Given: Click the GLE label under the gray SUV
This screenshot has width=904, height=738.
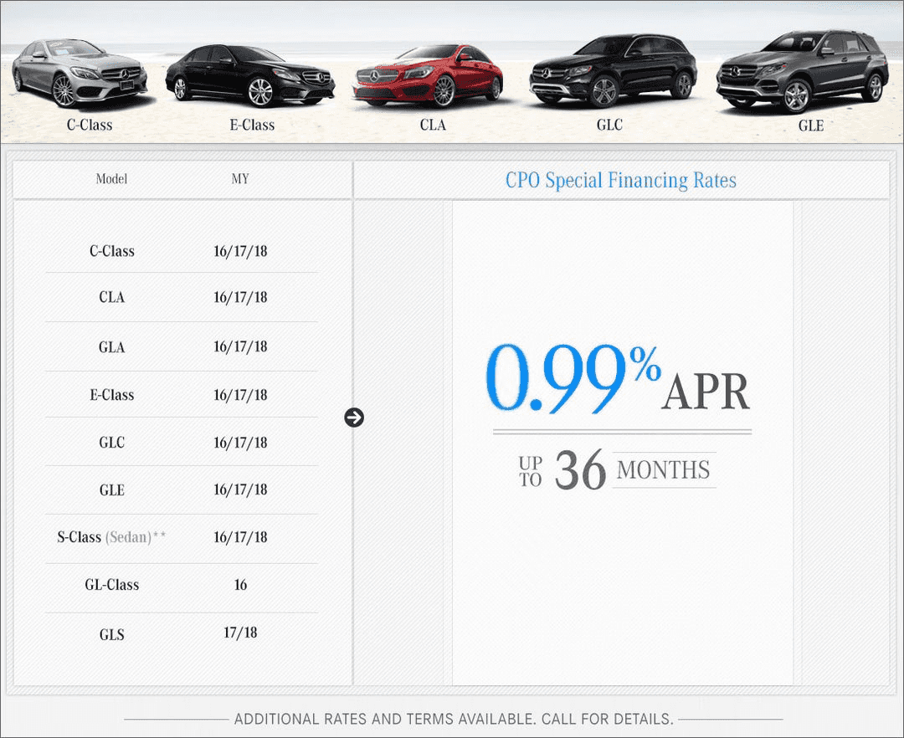Looking at the screenshot, I should pyautogui.click(x=810, y=126).
